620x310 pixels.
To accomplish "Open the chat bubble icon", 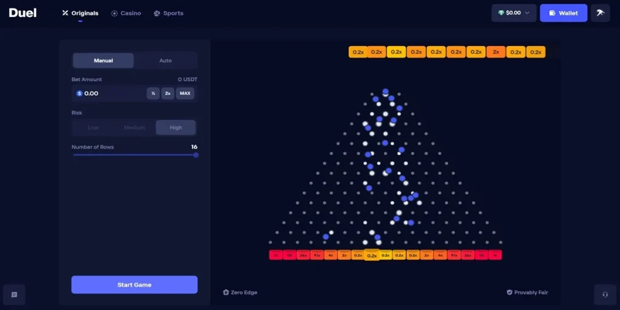I will pos(14,295).
